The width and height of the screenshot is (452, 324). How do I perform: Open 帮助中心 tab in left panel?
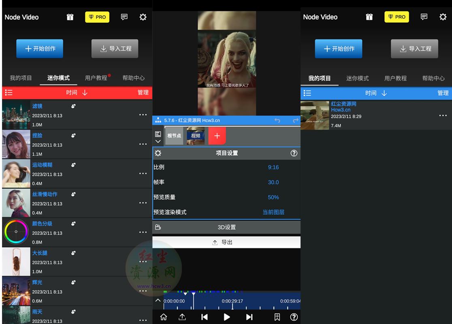(x=134, y=78)
